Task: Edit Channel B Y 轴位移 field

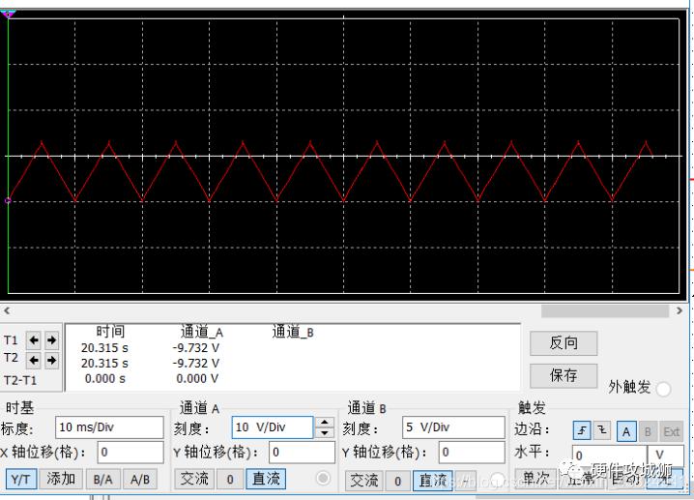Action: pos(472,453)
